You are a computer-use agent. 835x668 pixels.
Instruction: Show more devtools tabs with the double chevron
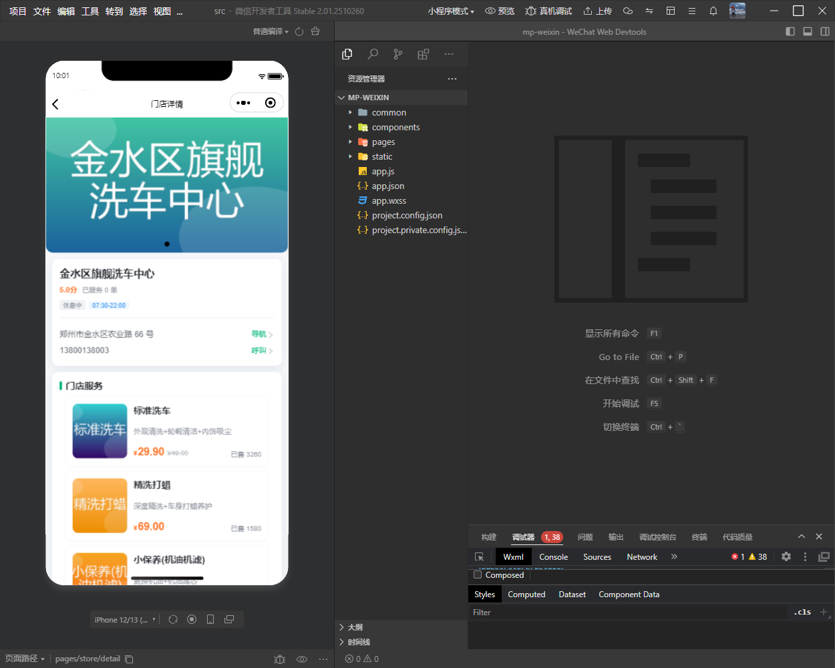click(674, 556)
